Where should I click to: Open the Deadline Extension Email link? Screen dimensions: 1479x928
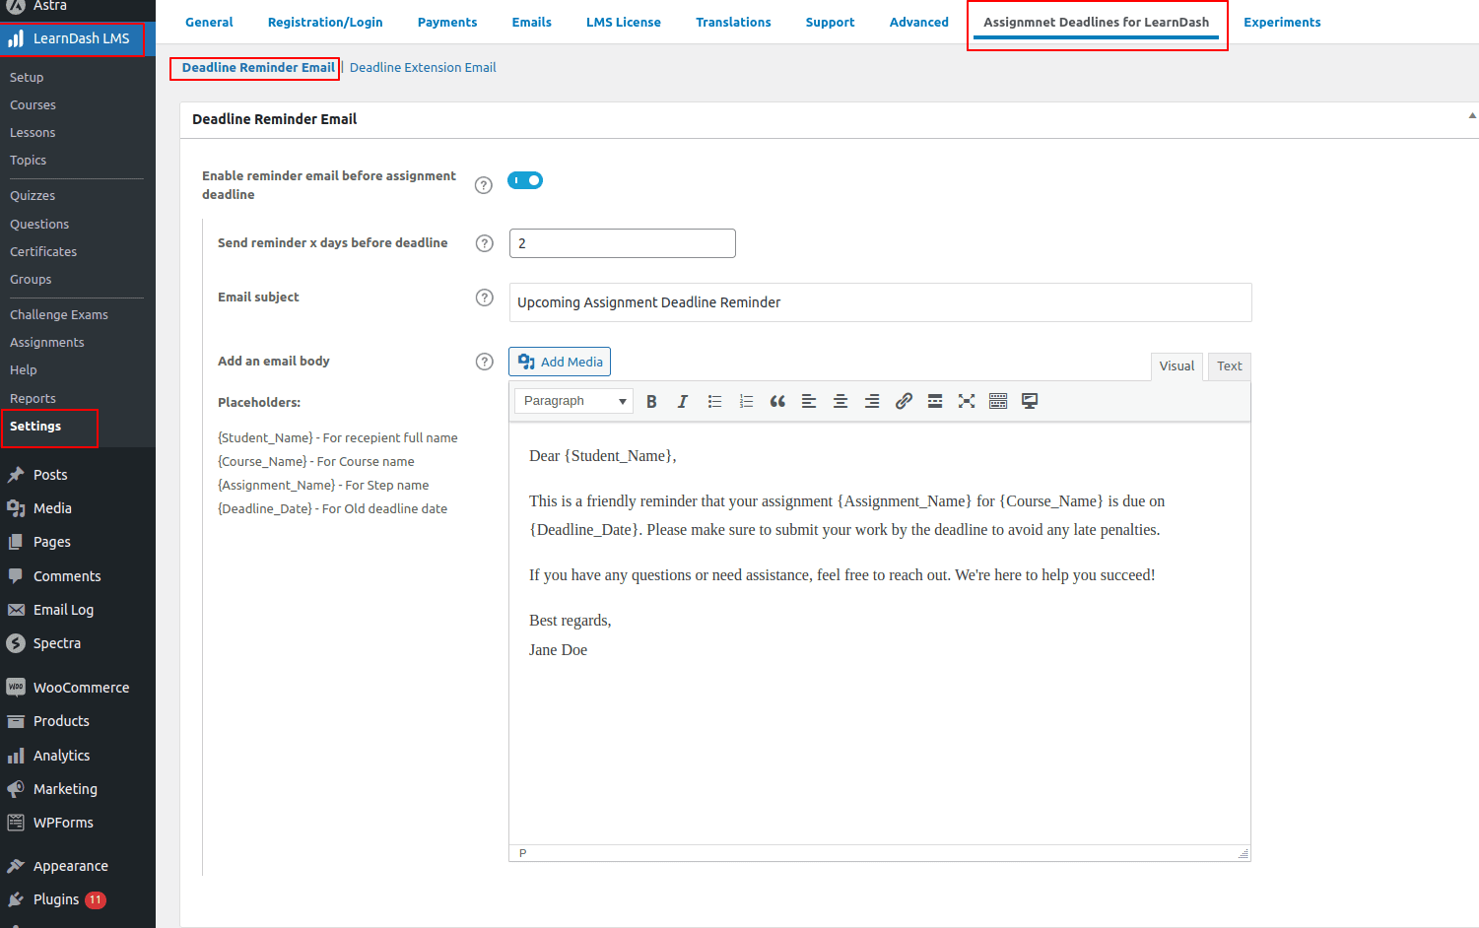coord(423,68)
